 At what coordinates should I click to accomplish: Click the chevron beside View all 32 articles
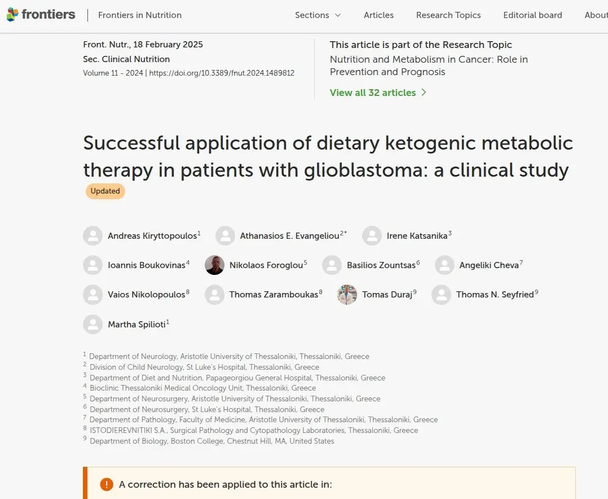pyautogui.click(x=424, y=93)
